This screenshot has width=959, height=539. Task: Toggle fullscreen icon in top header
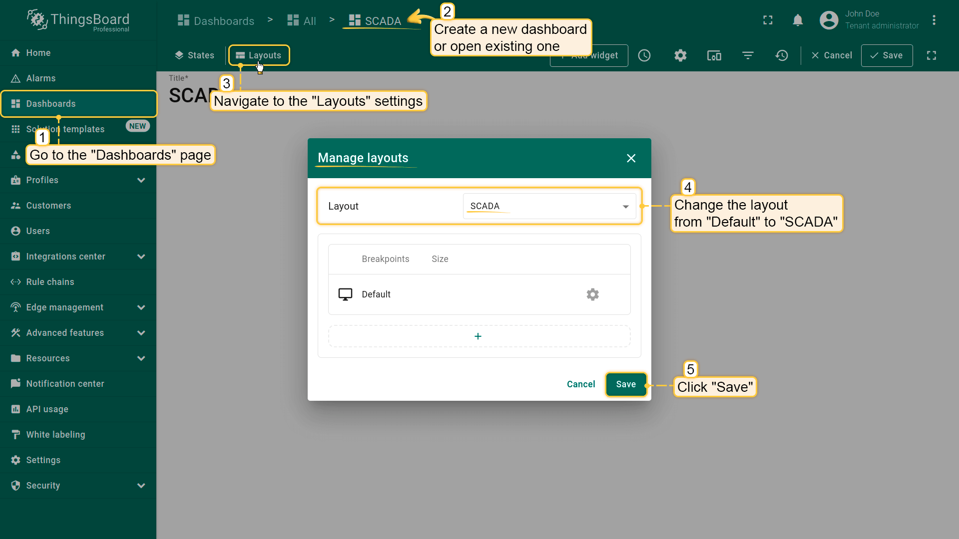pos(768,20)
